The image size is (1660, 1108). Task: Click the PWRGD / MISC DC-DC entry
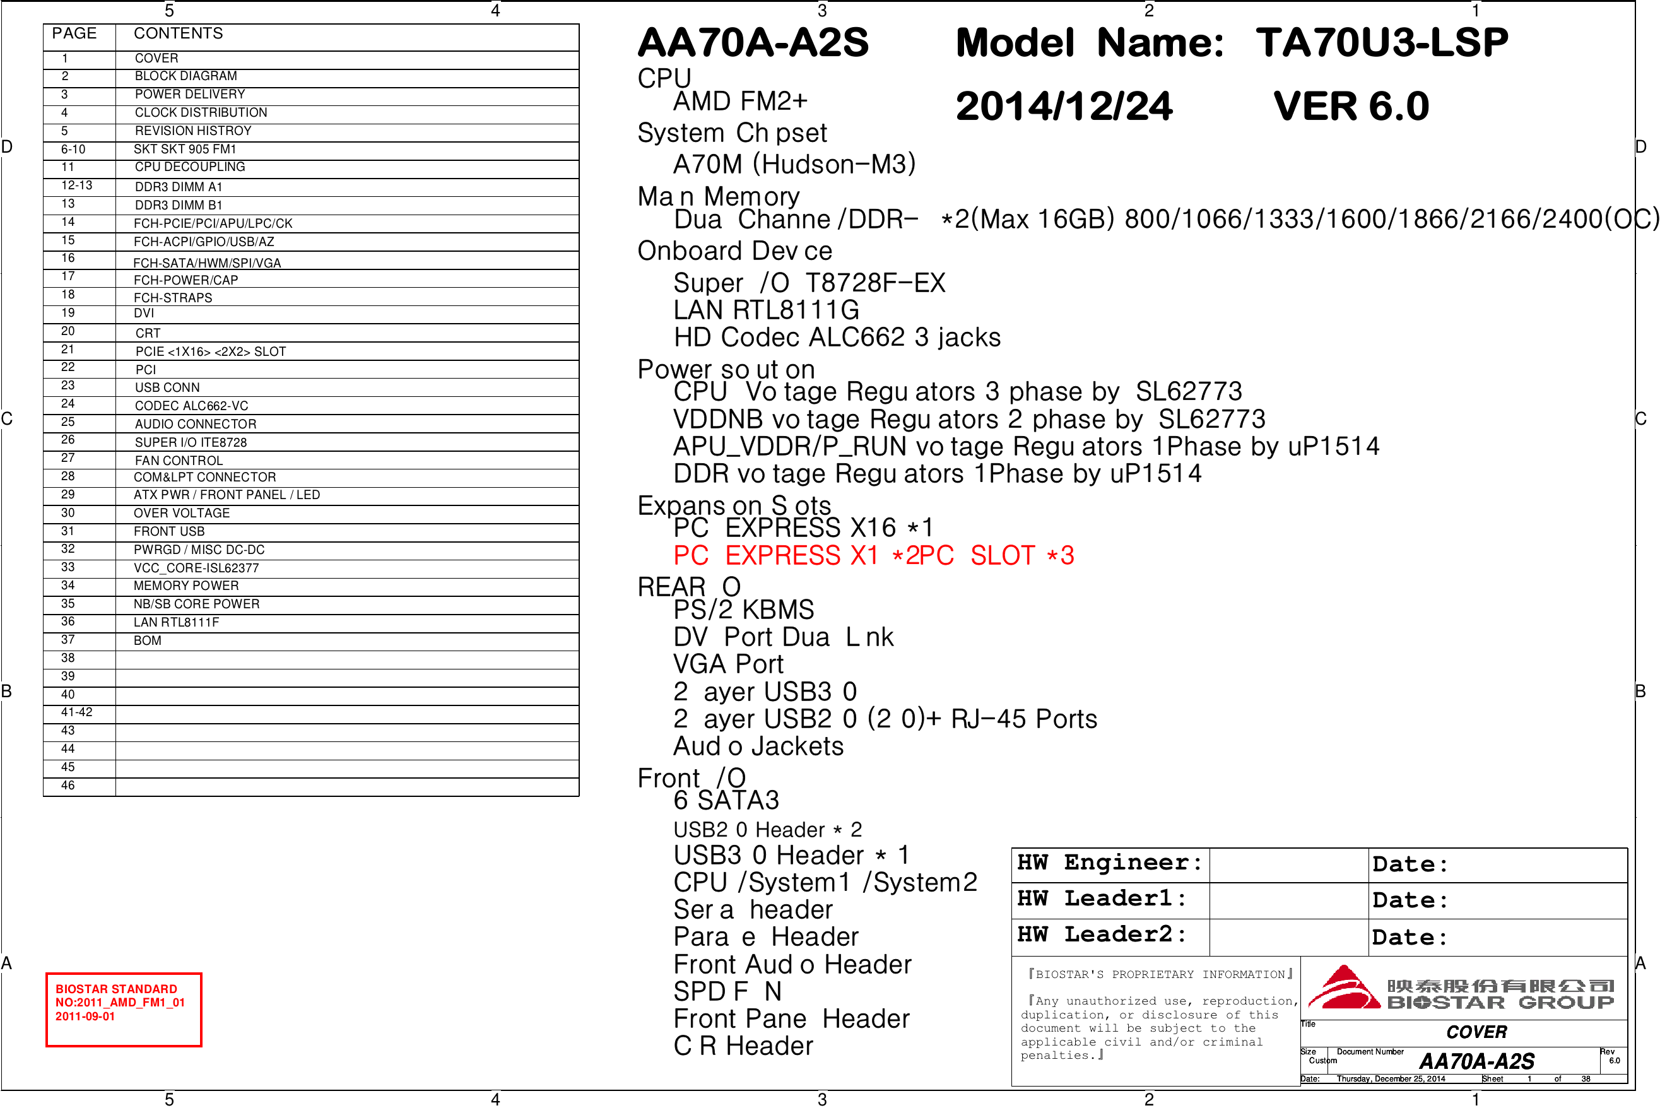pos(199,550)
